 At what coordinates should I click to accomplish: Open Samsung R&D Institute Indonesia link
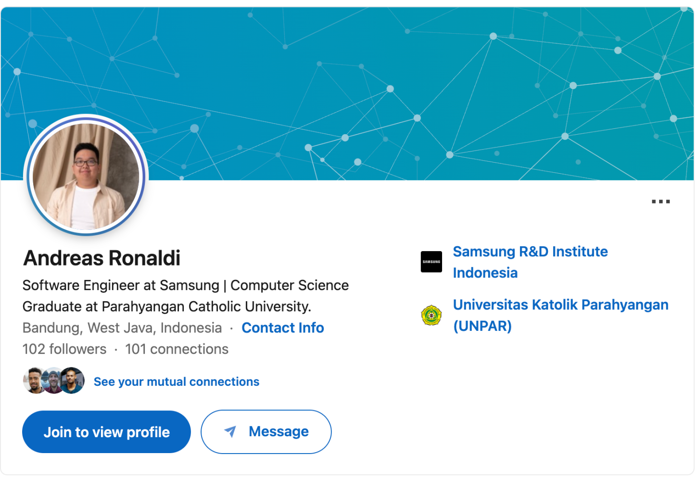(x=530, y=262)
